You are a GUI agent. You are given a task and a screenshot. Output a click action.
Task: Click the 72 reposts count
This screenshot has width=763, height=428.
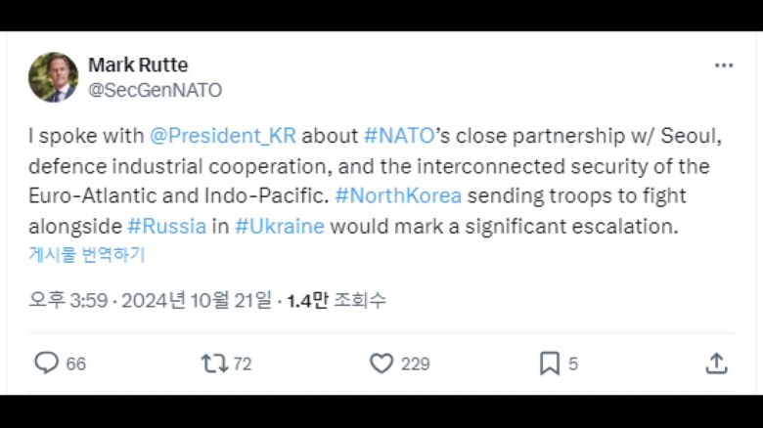point(243,364)
